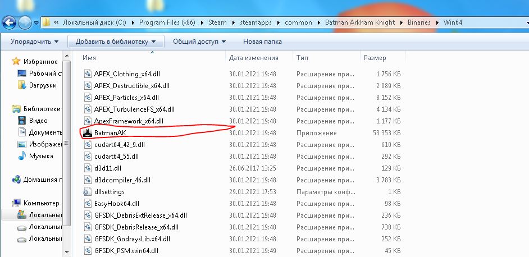529x257 pixels.
Task: Click GFSDK_PSM.win64.dll date 30.01.2021 19:49
Action: click(x=253, y=251)
